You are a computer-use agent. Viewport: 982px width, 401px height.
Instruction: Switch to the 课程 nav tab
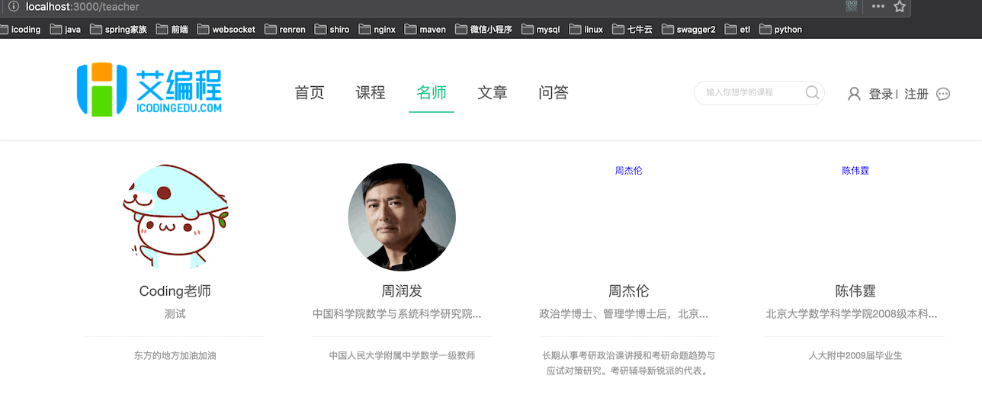371,93
